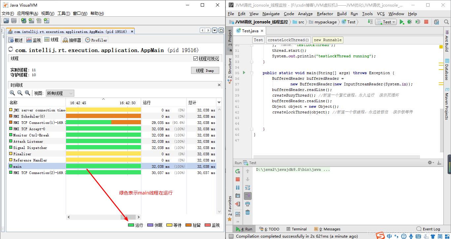This screenshot has height=239, width=451.
Task: Click the Print icon in Run panel
Action: (x=248, y=204)
